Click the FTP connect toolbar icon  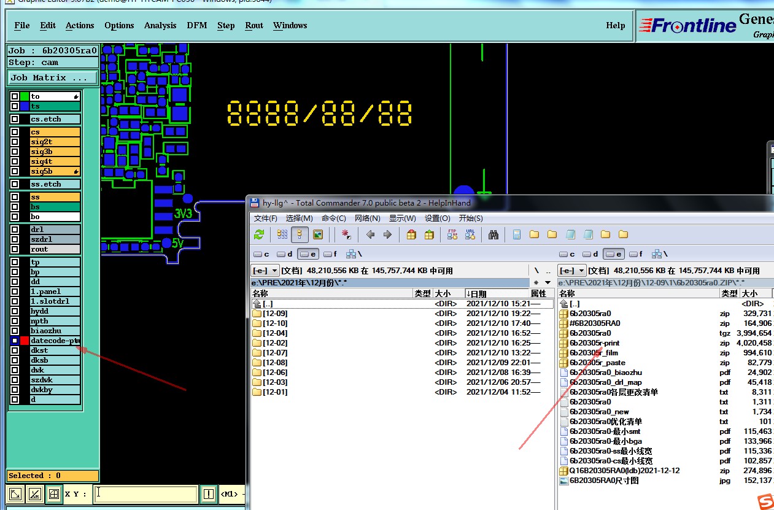(x=452, y=234)
